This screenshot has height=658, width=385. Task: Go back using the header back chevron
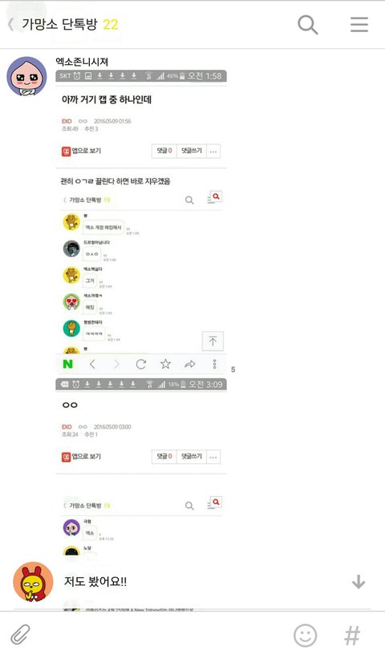coord(11,24)
